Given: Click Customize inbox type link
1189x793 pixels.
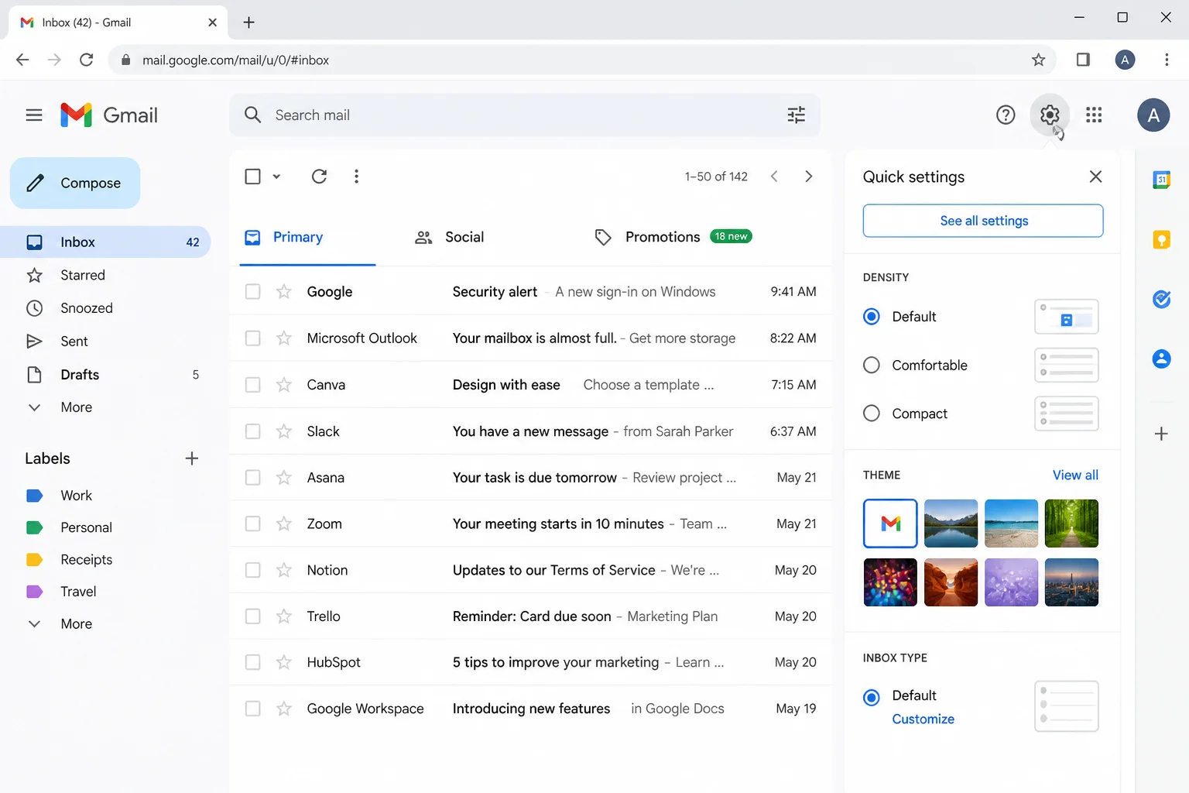Looking at the screenshot, I should tap(923, 719).
